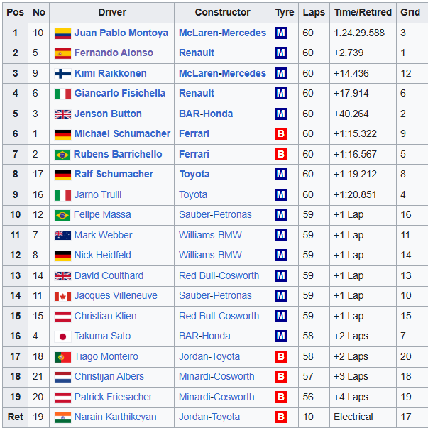Screen dimensions: 428x428
Task: Click the Bridgestone B tyre icon in Michael Schumacher's row
Action: pyautogui.click(x=280, y=134)
